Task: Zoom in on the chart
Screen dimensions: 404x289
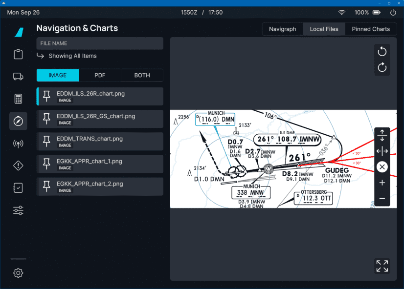Action: pos(382,183)
